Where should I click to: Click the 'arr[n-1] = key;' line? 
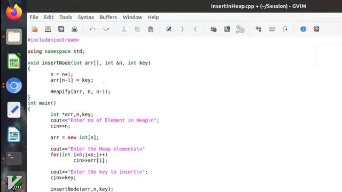[72, 80]
